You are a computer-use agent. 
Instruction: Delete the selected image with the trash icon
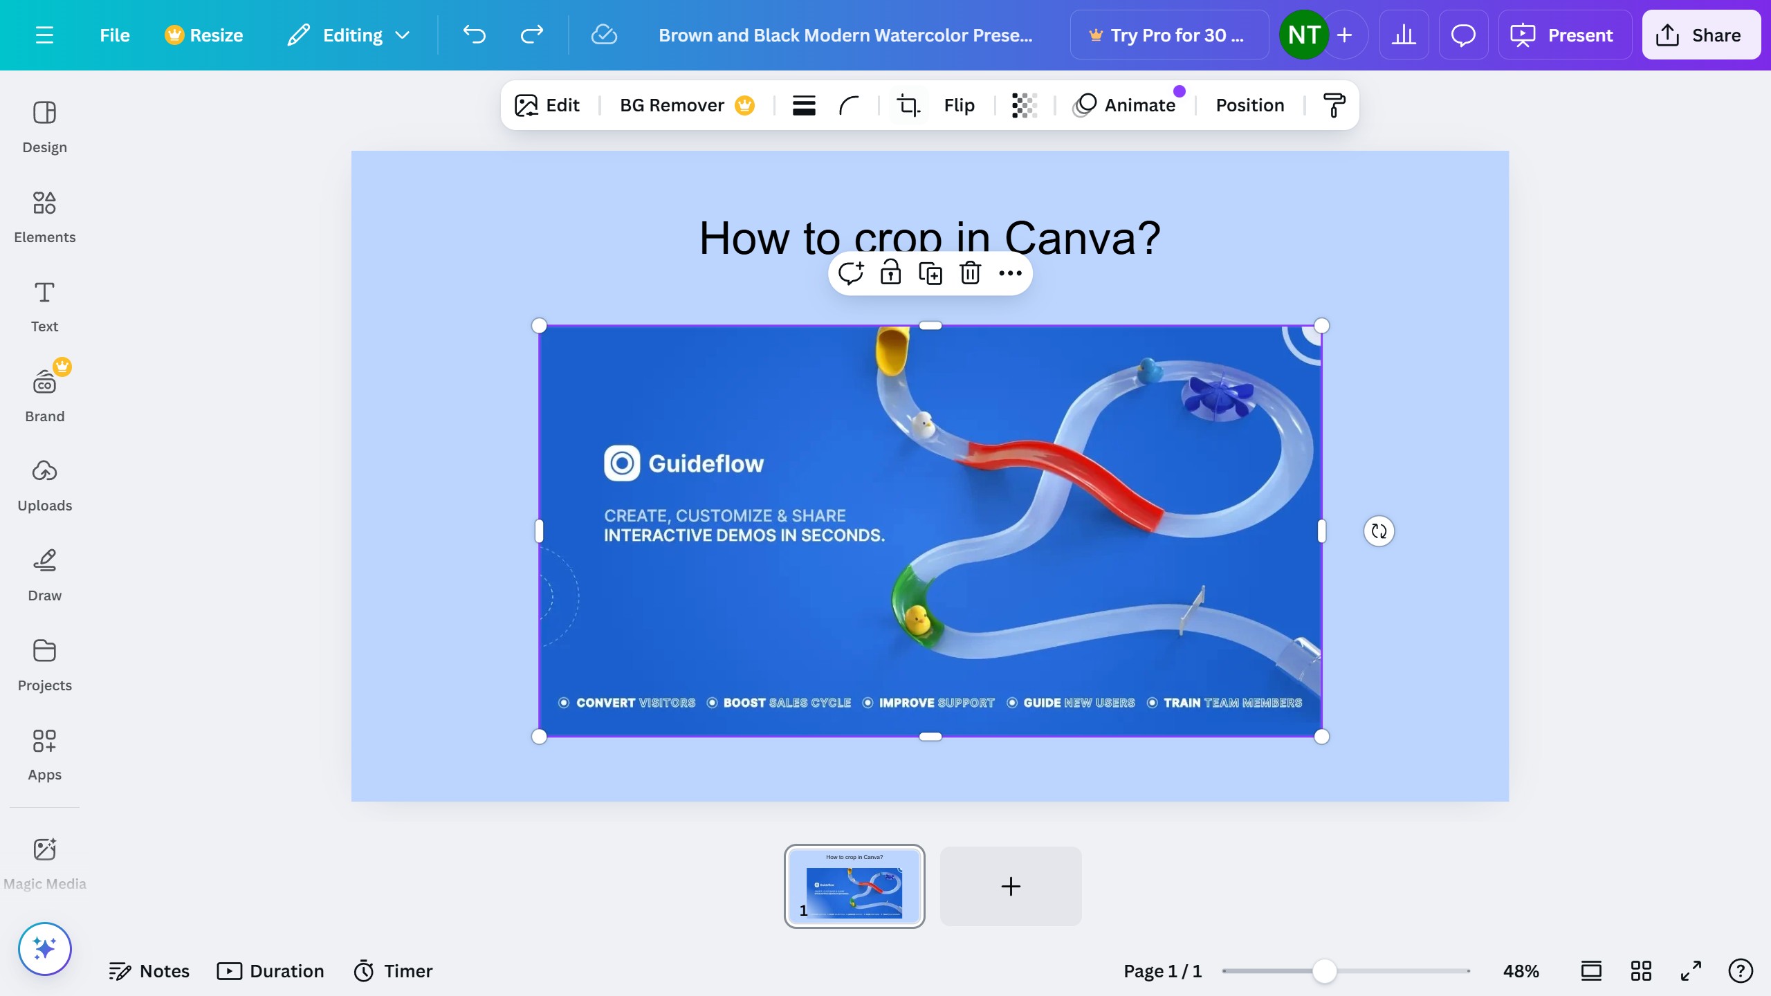[970, 273]
